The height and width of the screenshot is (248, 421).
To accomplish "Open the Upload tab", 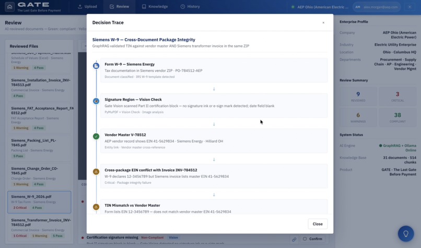I will pyautogui.click(x=88, y=6).
